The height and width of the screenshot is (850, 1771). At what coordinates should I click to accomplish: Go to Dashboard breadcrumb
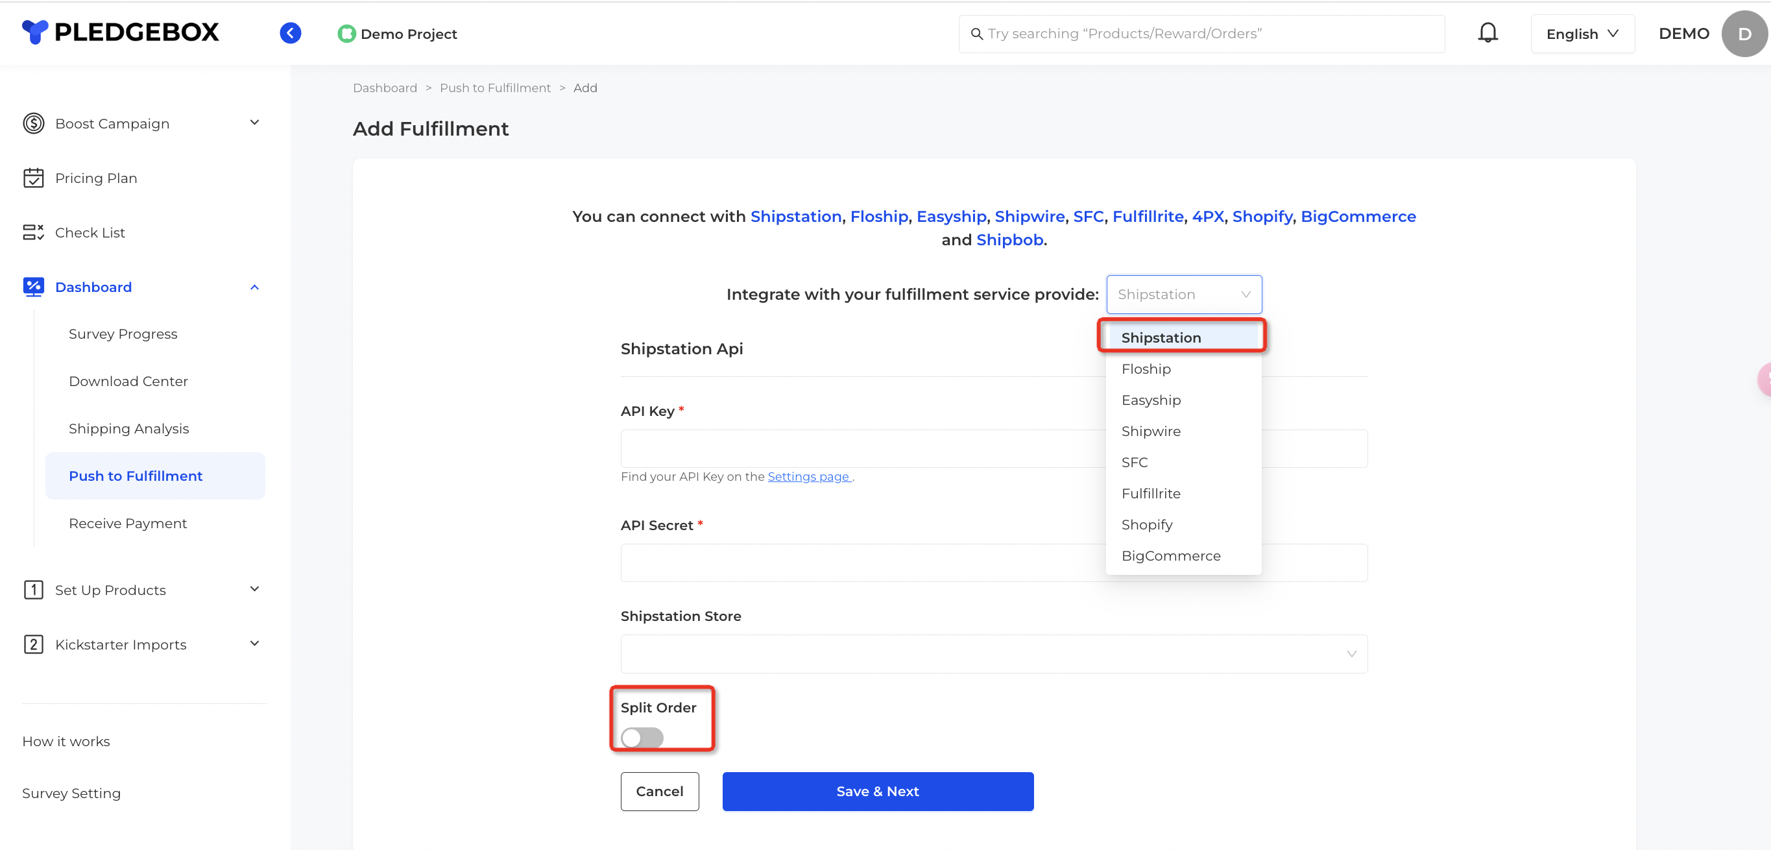click(384, 88)
